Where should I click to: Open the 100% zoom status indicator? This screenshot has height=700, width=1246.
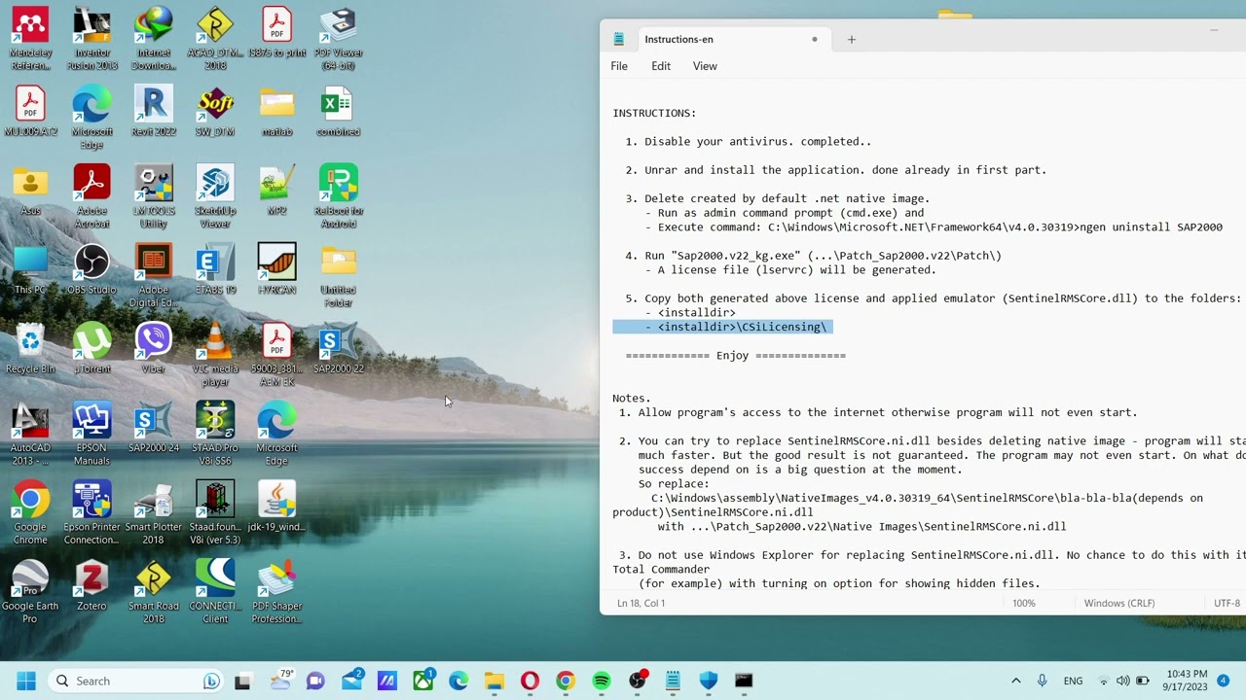1024,603
